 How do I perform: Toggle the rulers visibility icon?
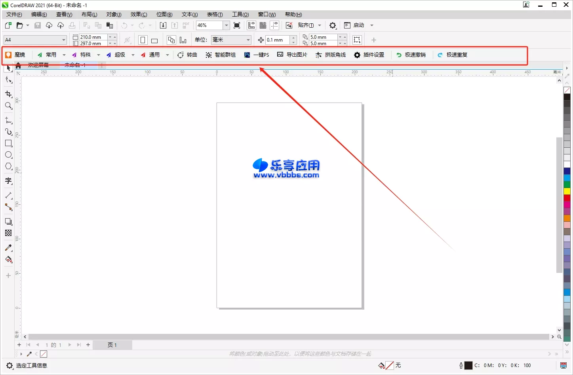pyautogui.click(x=251, y=25)
